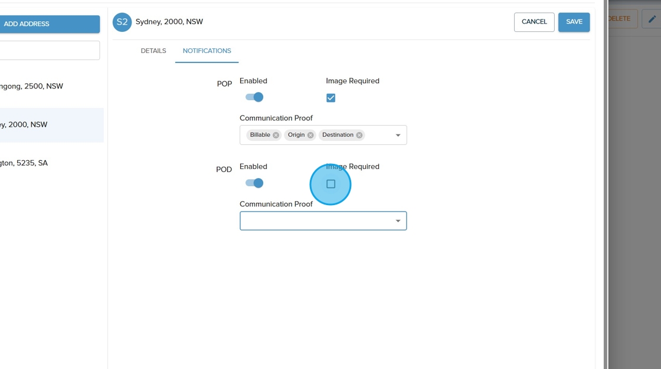
Task: Click the address search input field
Action: (47, 50)
